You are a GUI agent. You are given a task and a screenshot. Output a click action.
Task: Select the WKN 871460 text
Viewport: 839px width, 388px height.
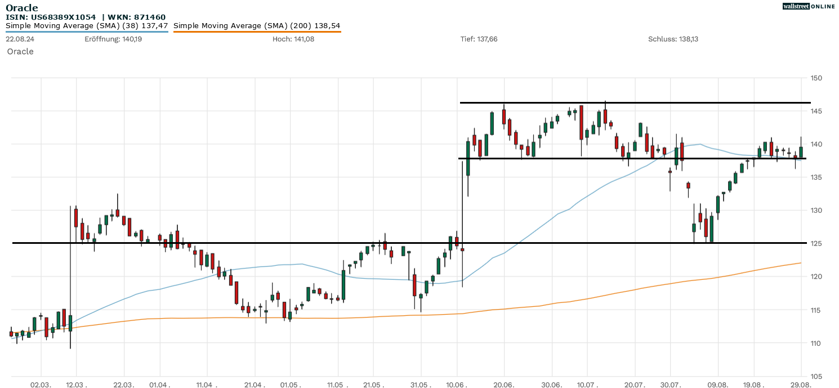[136, 17]
